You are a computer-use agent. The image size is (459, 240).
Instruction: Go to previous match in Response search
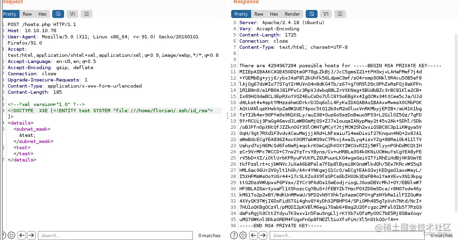coord(253,235)
